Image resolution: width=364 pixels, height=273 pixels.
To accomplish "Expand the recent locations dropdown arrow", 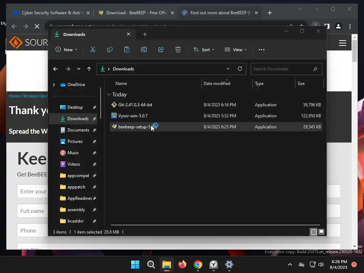I will (x=79, y=69).
